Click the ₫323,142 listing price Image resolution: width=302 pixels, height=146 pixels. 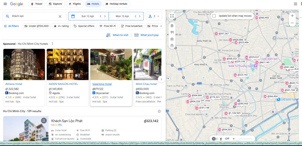[151, 121]
